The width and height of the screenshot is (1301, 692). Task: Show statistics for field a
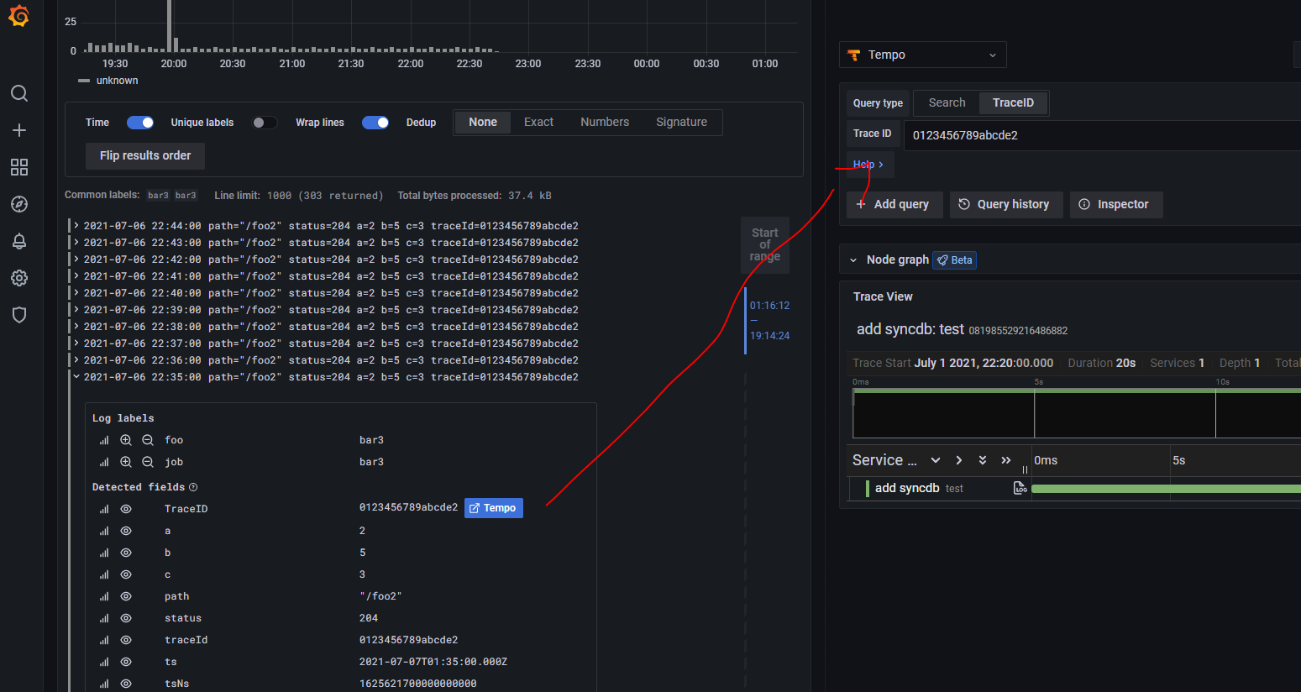coord(104,531)
